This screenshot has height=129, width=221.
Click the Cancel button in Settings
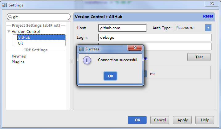[x=160, y=120]
